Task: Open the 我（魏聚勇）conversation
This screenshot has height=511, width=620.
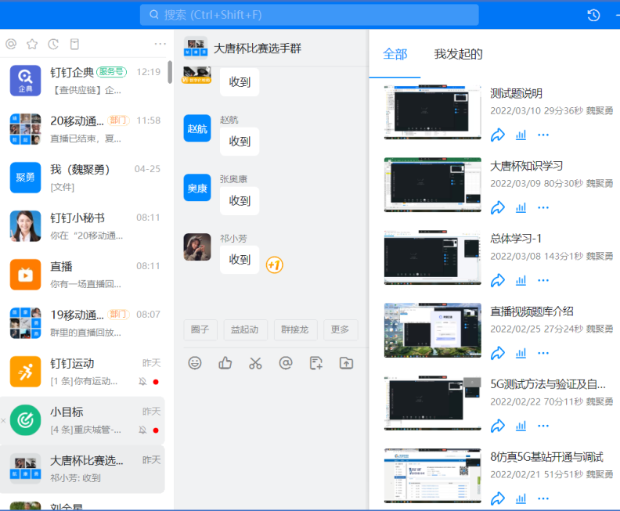Action: point(83,178)
